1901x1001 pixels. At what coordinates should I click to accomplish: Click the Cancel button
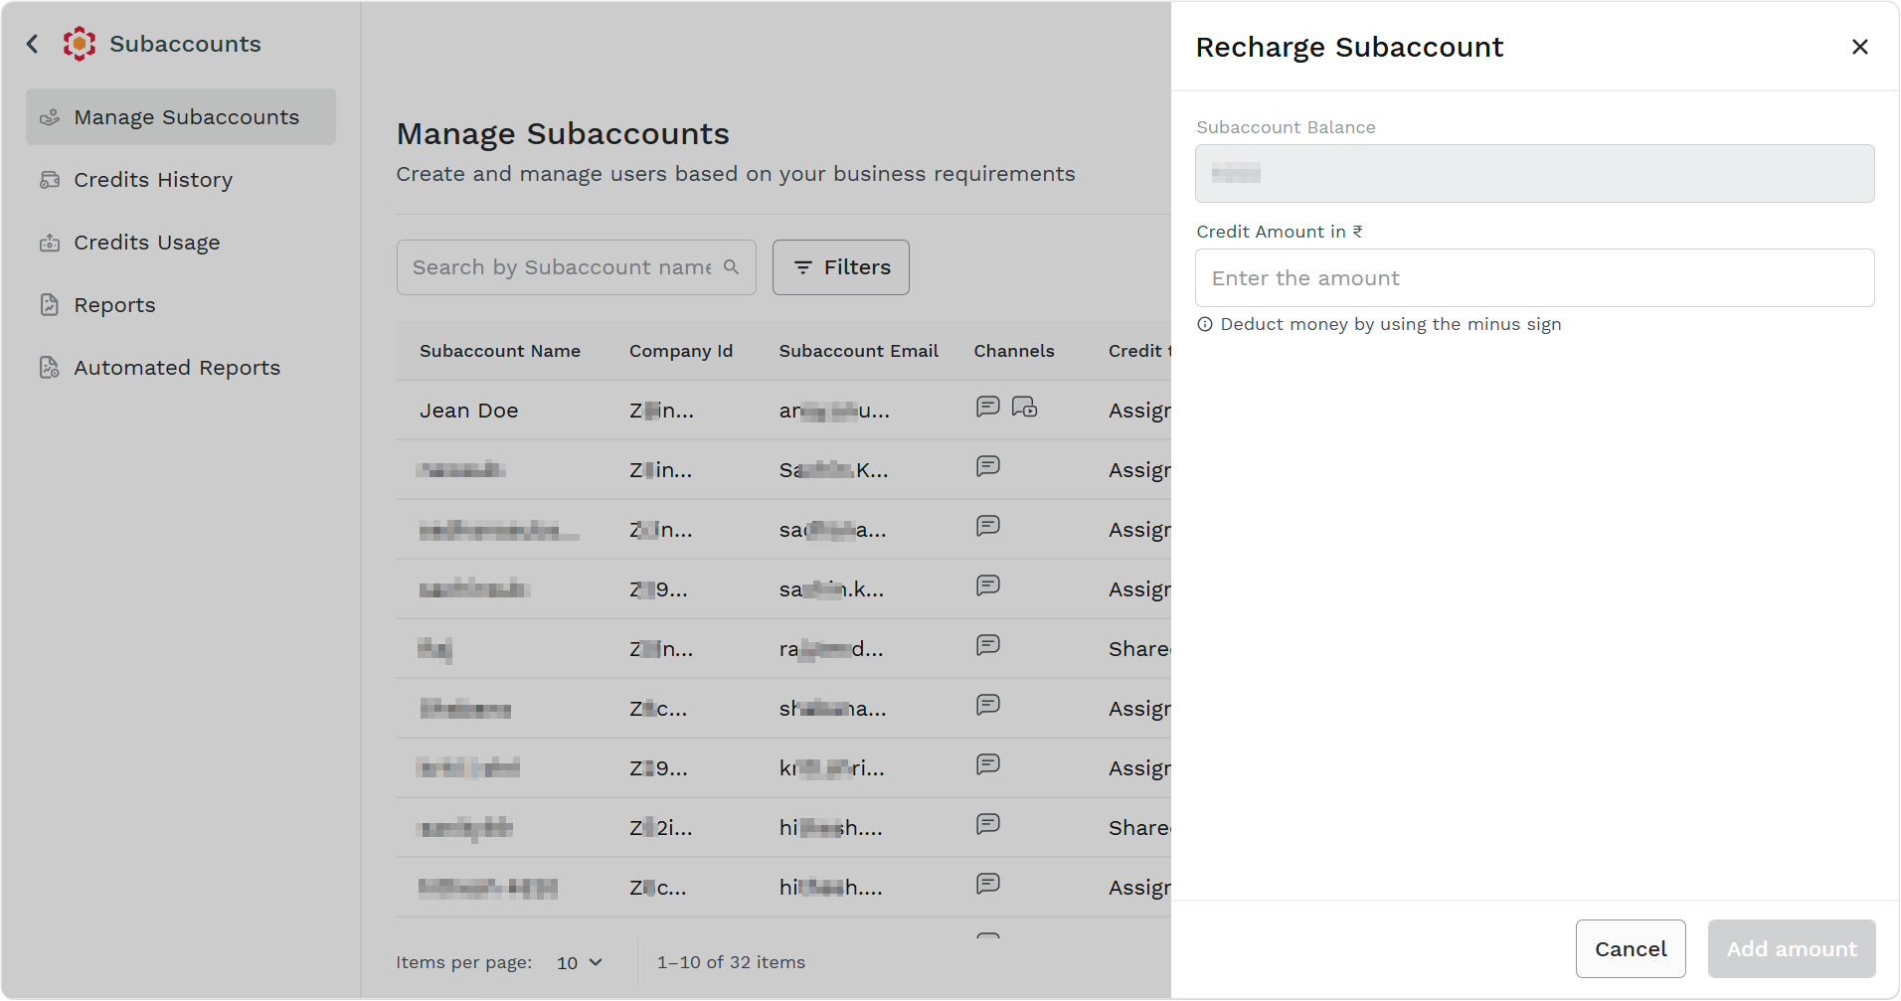click(1631, 949)
